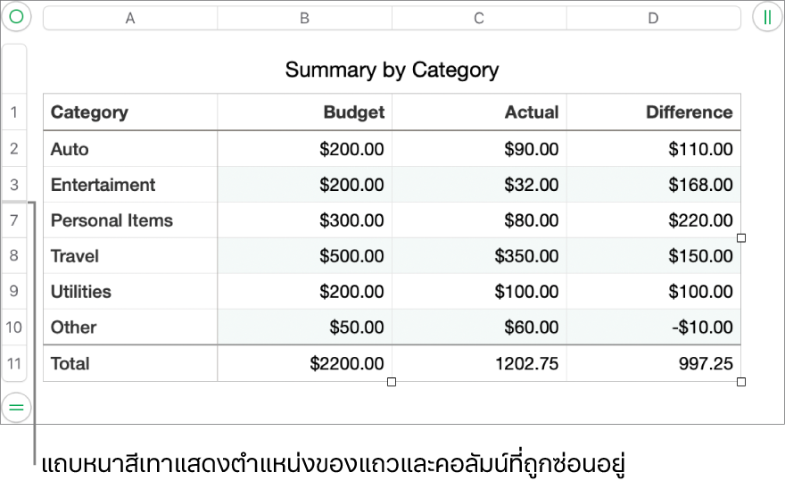Click the bottom-center table resize handle
Image resolution: width=785 pixels, height=489 pixels.
pyautogui.click(x=392, y=382)
